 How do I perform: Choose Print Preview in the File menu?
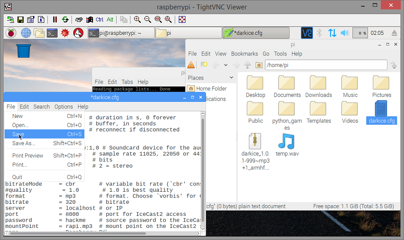(x=44, y=156)
